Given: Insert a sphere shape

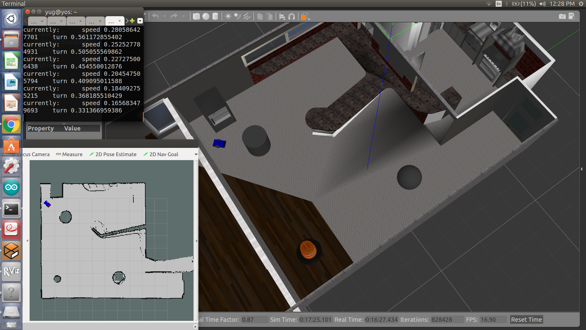Looking at the screenshot, I should 206,16.
